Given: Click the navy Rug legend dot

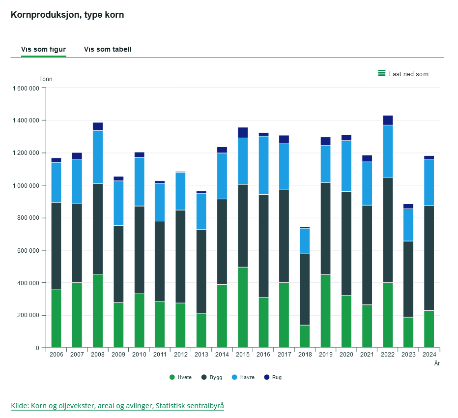Looking at the screenshot, I should [266, 377].
